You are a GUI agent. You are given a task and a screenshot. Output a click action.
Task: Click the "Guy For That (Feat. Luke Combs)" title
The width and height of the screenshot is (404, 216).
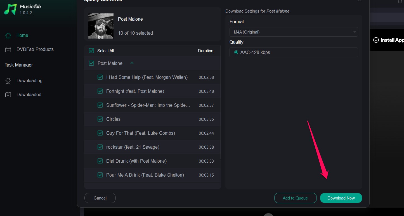point(141,133)
